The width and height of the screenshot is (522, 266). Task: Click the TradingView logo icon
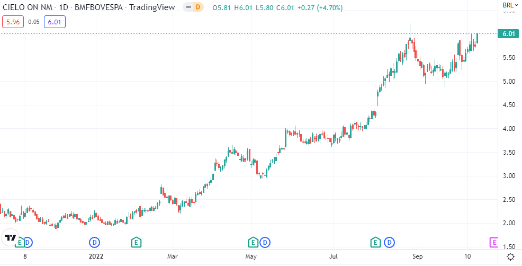pos(10,237)
